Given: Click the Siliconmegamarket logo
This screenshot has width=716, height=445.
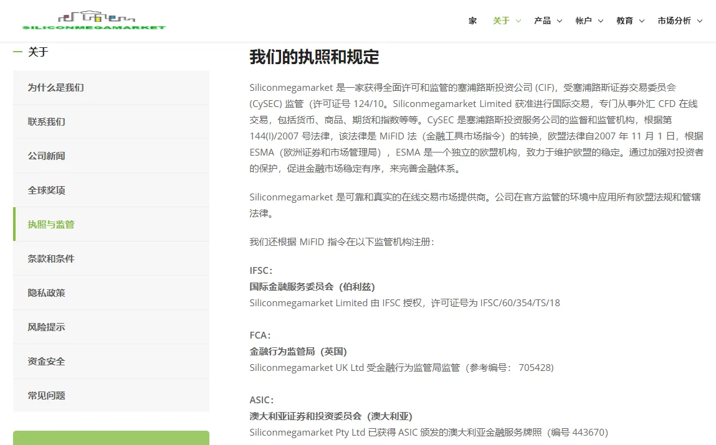Looking at the screenshot, I should click(x=93, y=20).
